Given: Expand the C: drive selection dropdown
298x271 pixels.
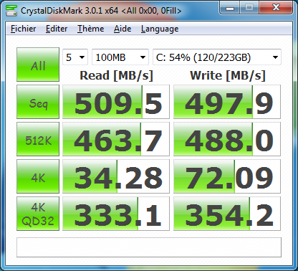Looking at the screenshot, I should pyautogui.click(x=217, y=57).
